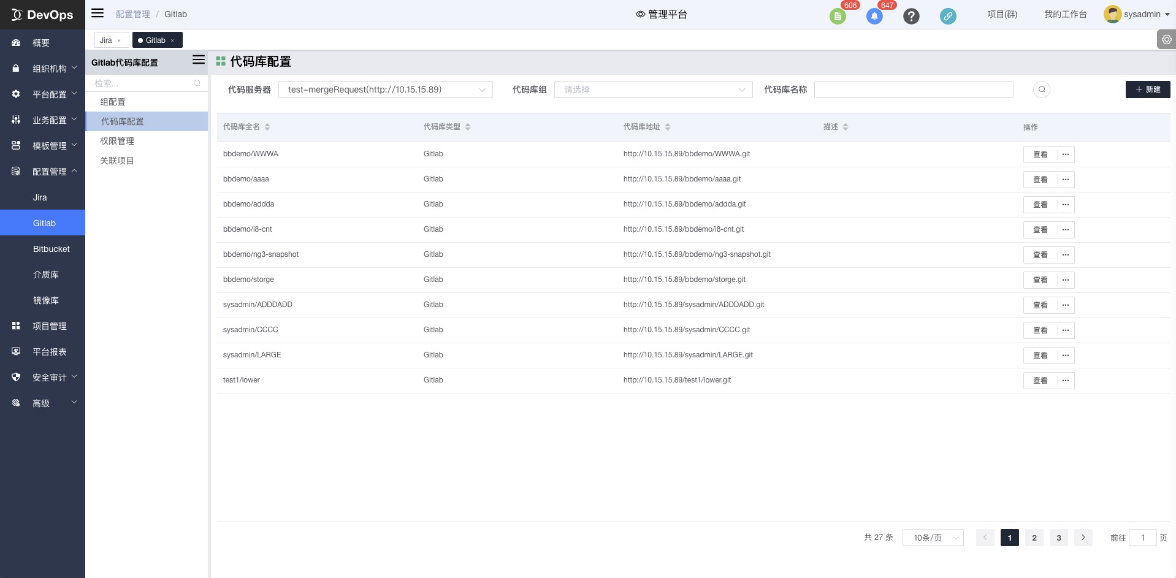This screenshot has height=578, width=1176.
Task: Open more actions for bbdemo/aaaa row
Action: pos(1066,180)
